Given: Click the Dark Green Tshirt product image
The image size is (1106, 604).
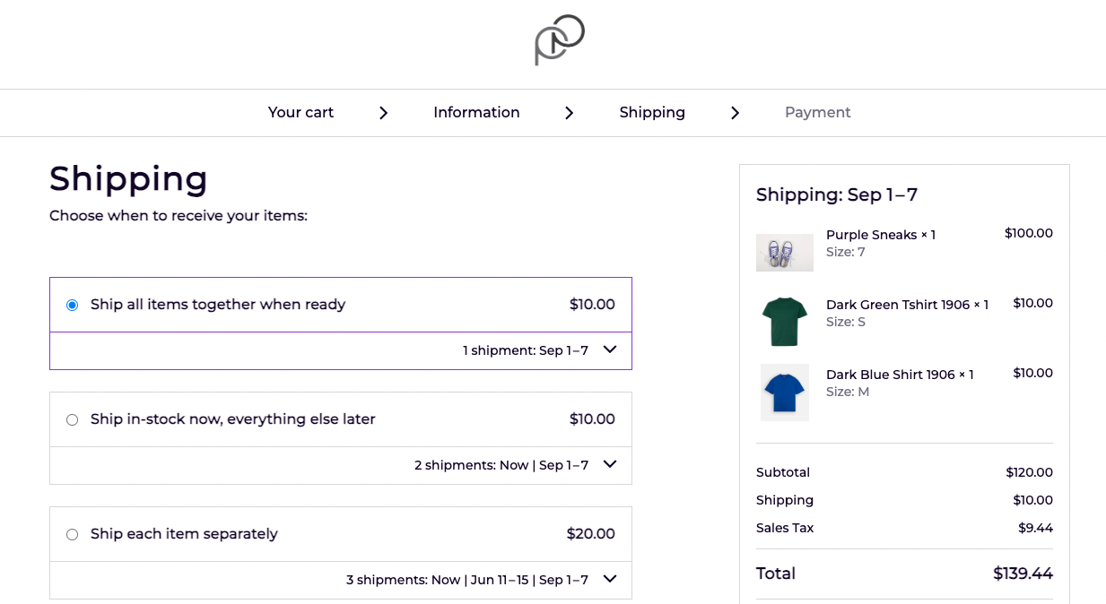Looking at the screenshot, I should (x=784, y=321).
